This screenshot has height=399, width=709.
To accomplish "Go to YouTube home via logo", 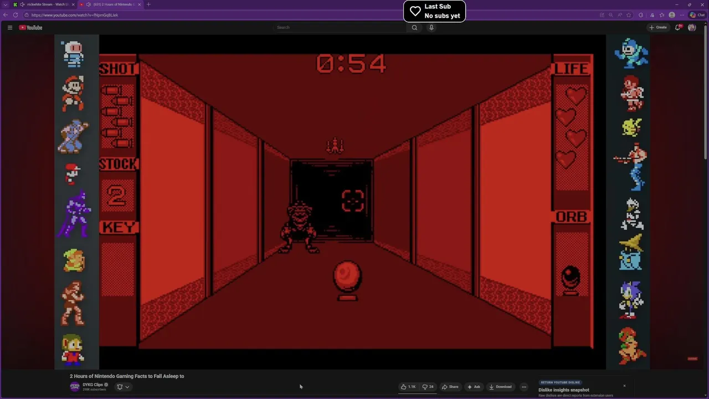I will pyautogui.click(x=30, y=27).
